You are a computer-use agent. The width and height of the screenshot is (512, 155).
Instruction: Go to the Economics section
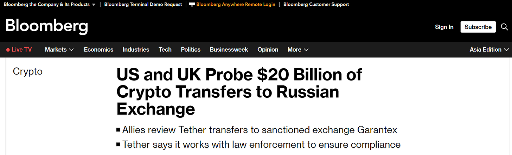pos(98,50)
